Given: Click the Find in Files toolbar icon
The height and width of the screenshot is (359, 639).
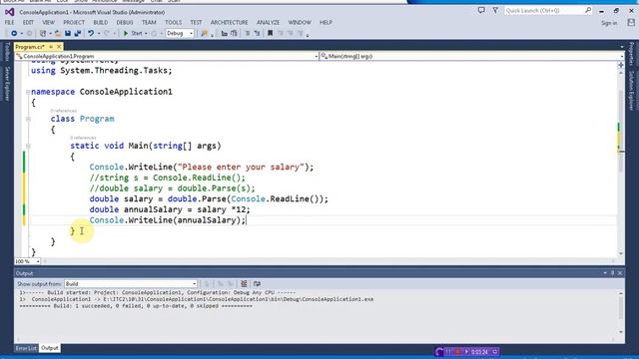Looking at the screenshot, I should [205, 33].
